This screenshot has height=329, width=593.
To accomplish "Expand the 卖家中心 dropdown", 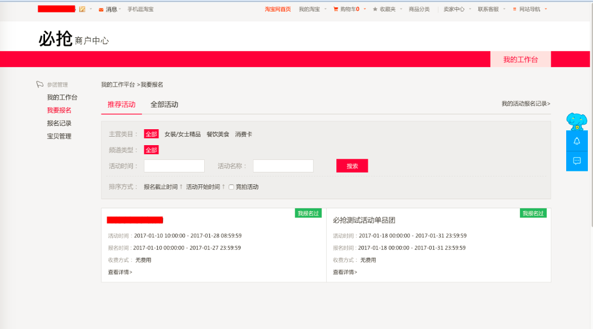I will coord(457,9).
